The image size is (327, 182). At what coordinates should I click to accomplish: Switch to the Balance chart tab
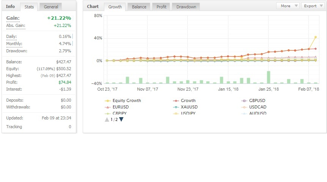139,7
